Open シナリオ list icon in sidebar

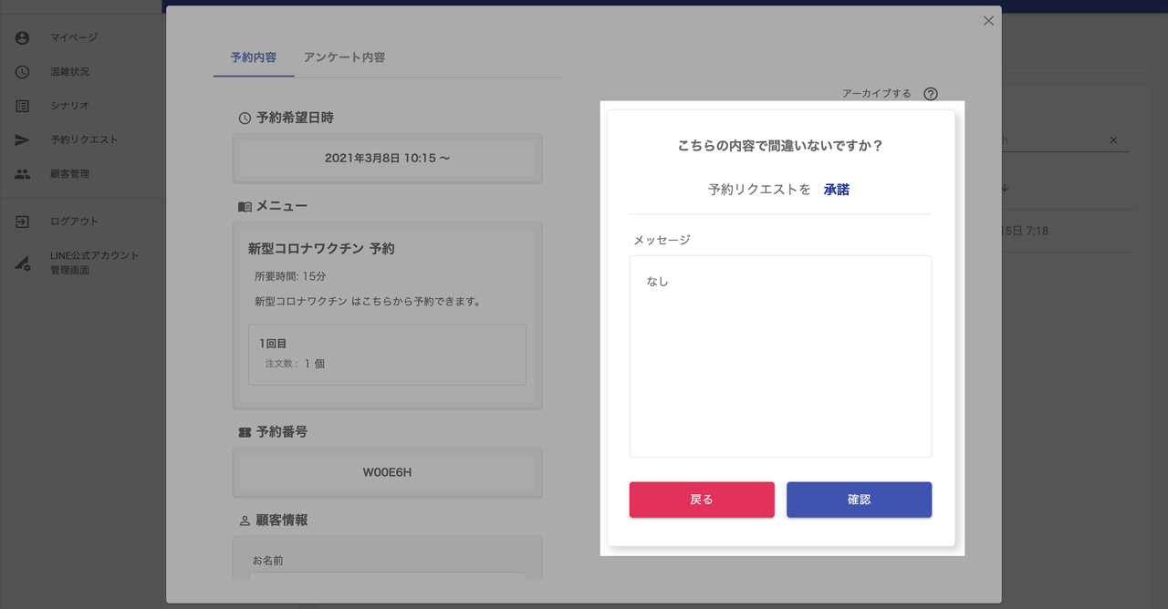[x=23, y=106]
